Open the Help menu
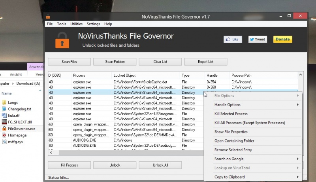Image resolution: width=316 pixels, height=182 pixels. [108, 24]
